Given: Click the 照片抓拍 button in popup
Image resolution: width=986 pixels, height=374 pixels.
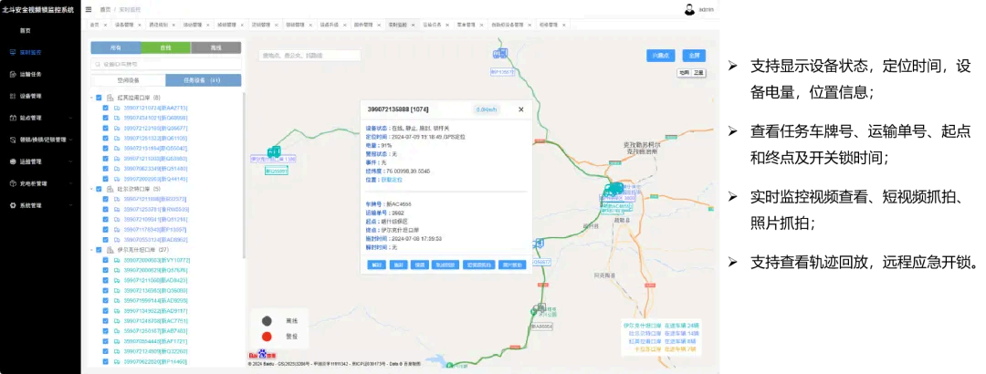Looking at the screenshot, I should [510, 265].
